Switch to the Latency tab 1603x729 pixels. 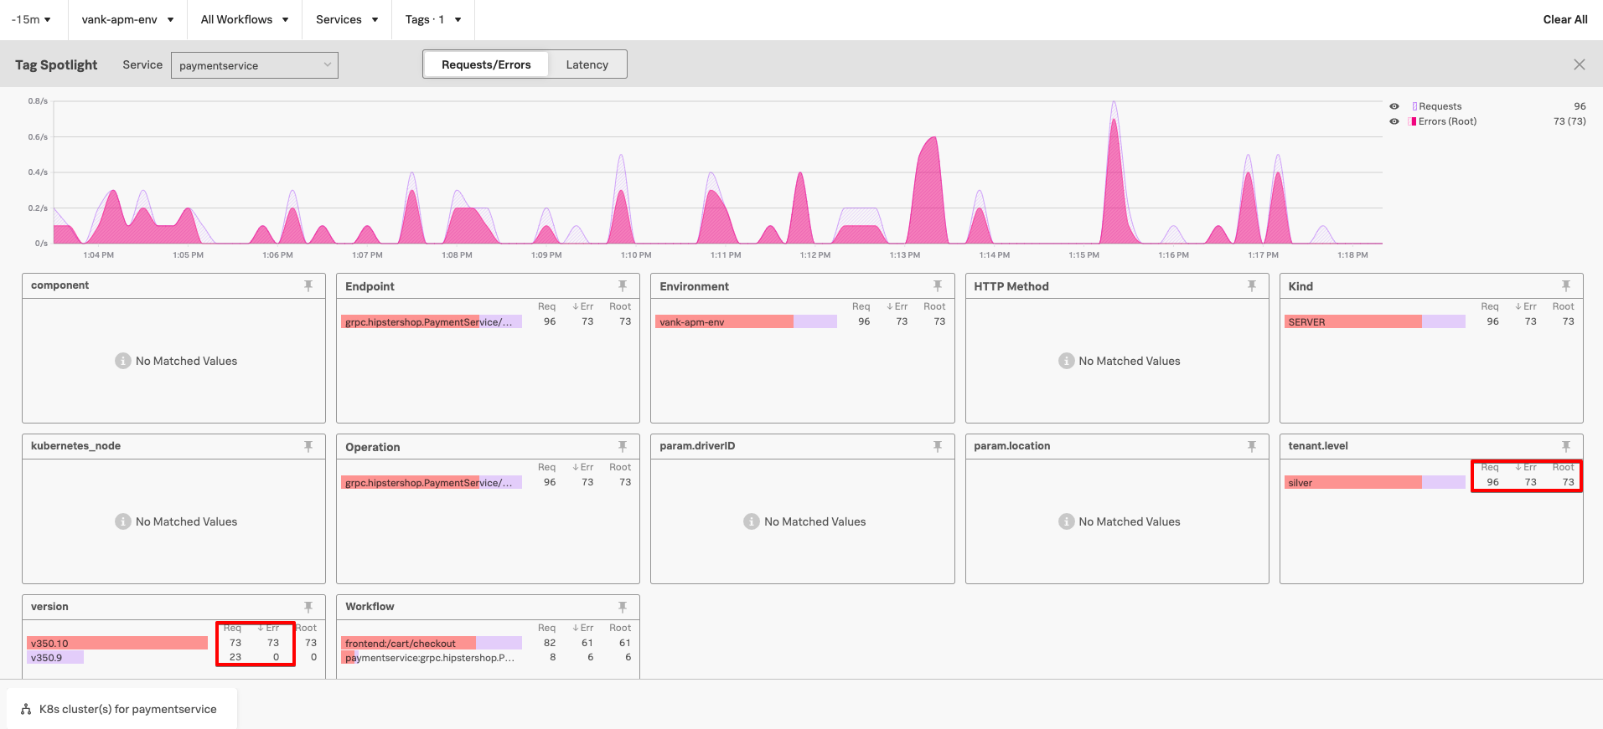[x=587, y=64]
